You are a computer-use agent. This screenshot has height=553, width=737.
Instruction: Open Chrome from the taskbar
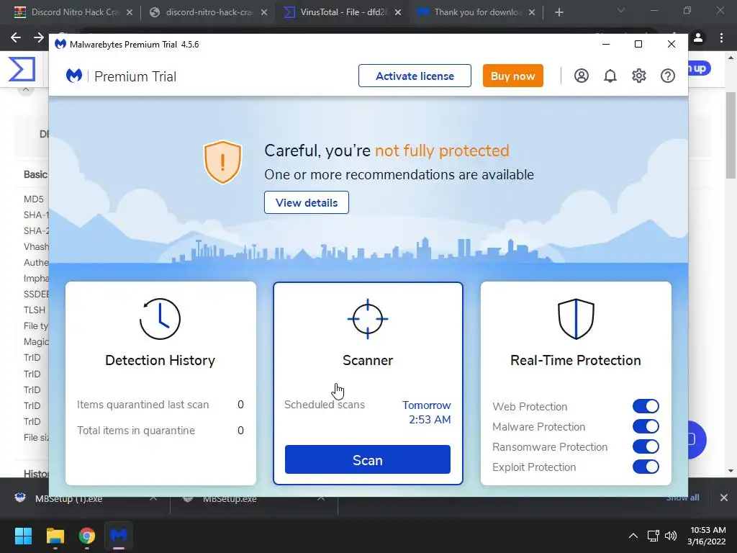pos(87,536)
